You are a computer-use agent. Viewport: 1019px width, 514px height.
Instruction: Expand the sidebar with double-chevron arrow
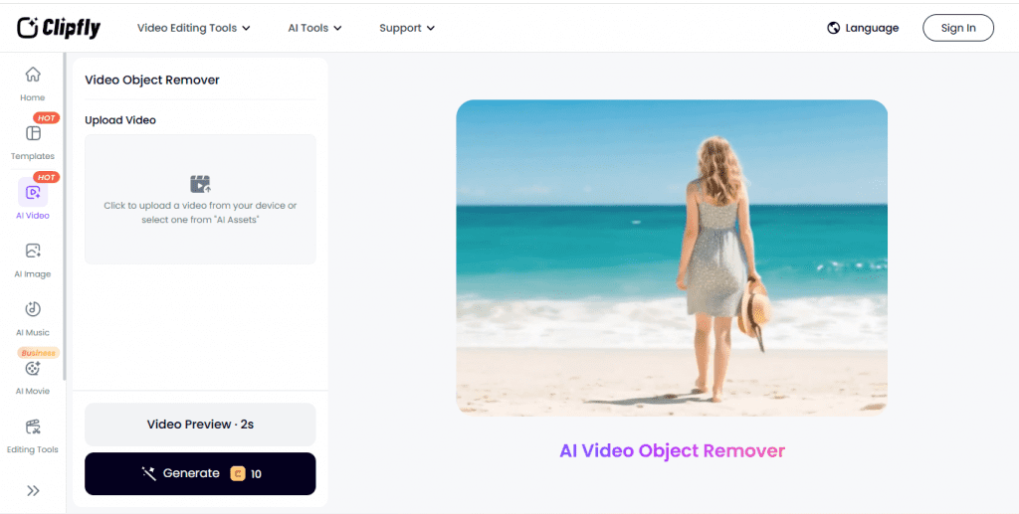click(33, 491)
